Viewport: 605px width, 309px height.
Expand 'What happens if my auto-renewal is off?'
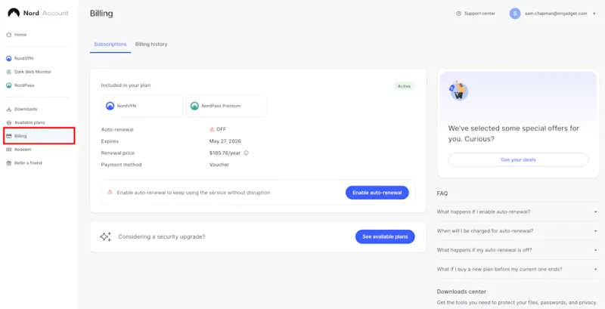point(517,249)
